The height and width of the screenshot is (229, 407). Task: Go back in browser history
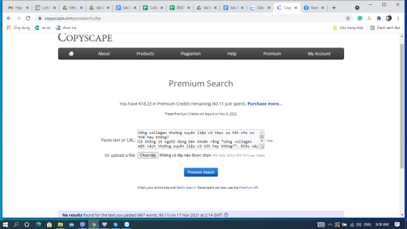[x=9, y=18]
